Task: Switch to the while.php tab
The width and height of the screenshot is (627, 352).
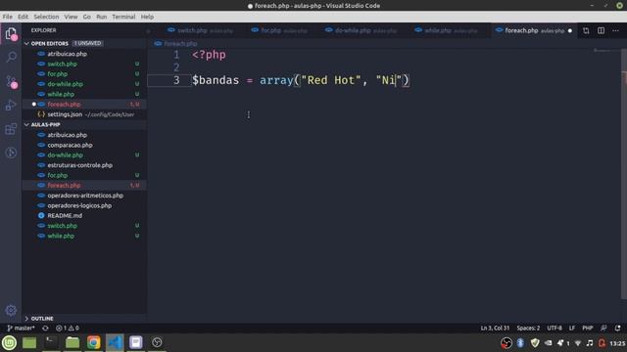Action: pyautogui.click(x=447, y=30)
